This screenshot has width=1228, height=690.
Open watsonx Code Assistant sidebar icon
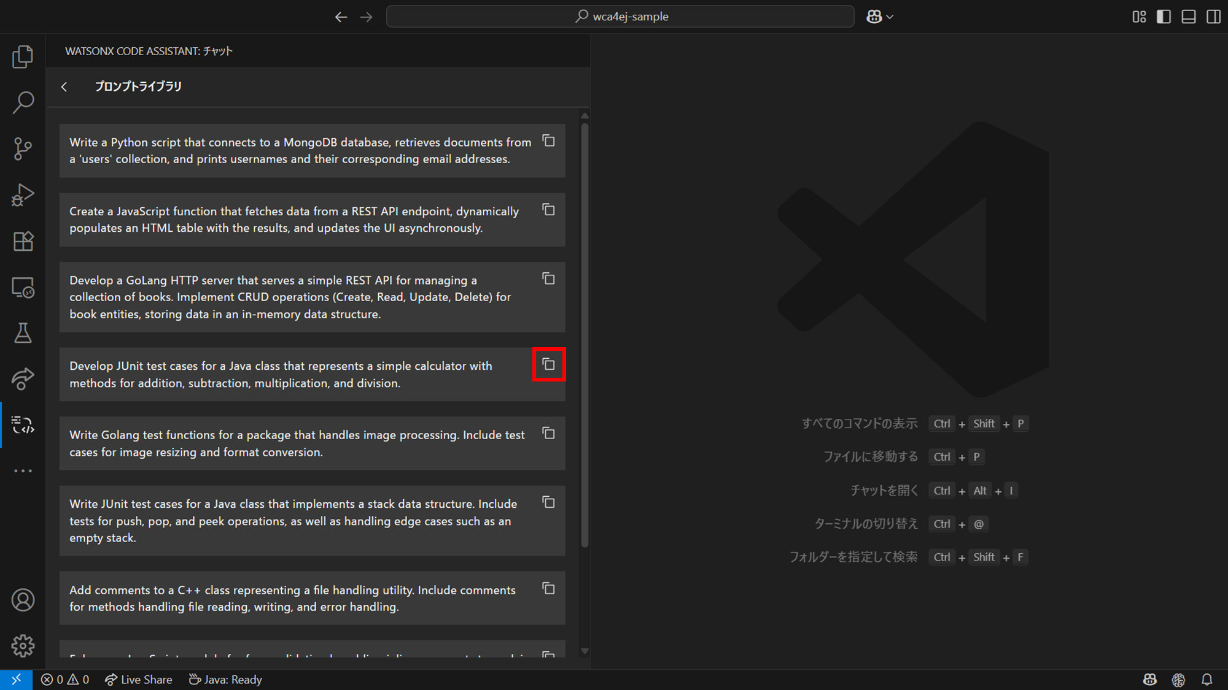pos(23,425)
